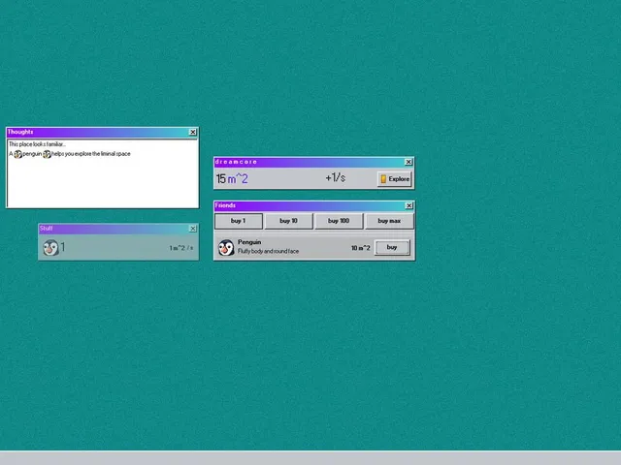This screenshot has width=621, height=465.
Task: Close the Thoughts window
Action: click(193, 132)
